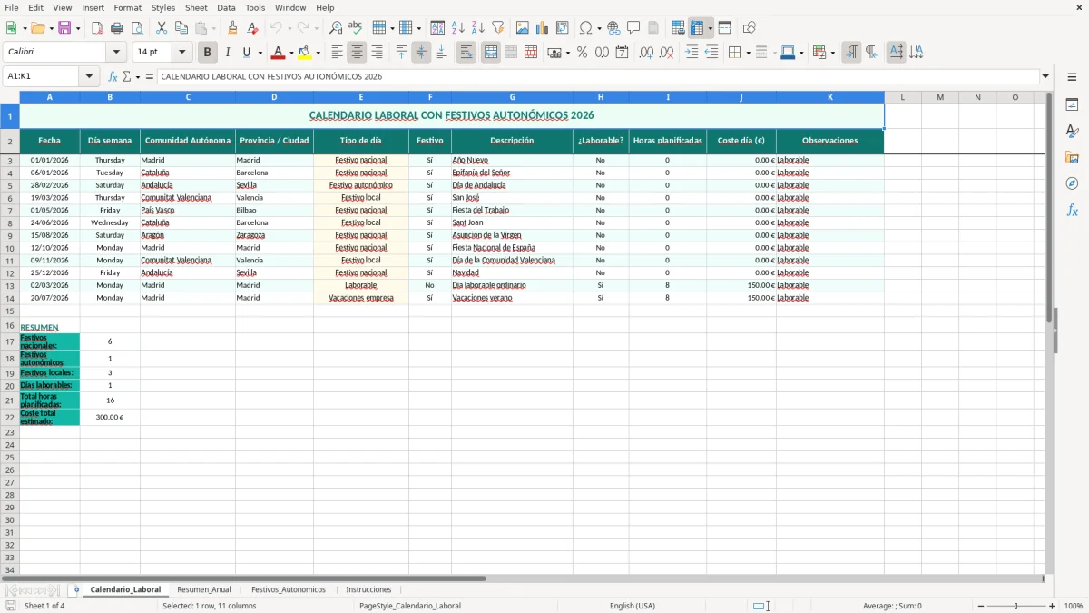Click the Select Function sum button
Screen dimensions: 1089x613
[x=126, y=76]
